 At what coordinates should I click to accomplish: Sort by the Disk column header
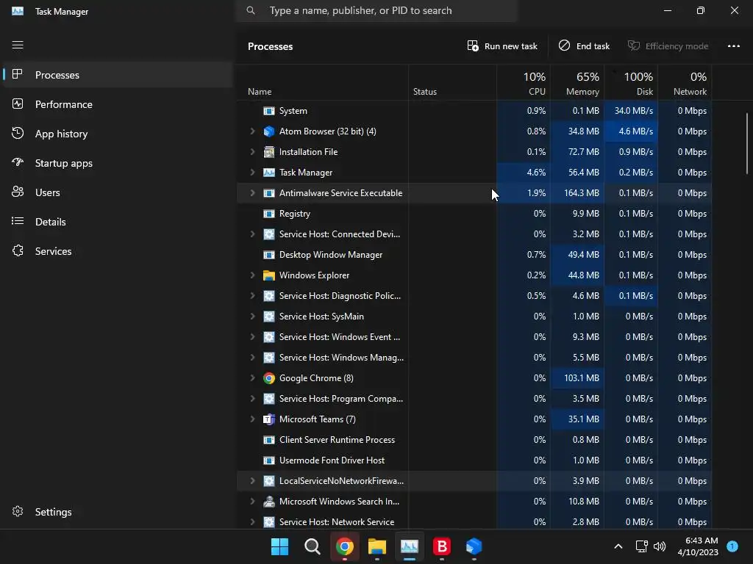[x=632, y=84]
